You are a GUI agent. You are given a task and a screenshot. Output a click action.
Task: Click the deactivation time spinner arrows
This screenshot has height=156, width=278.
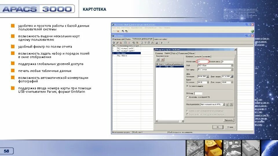point(232,82)
